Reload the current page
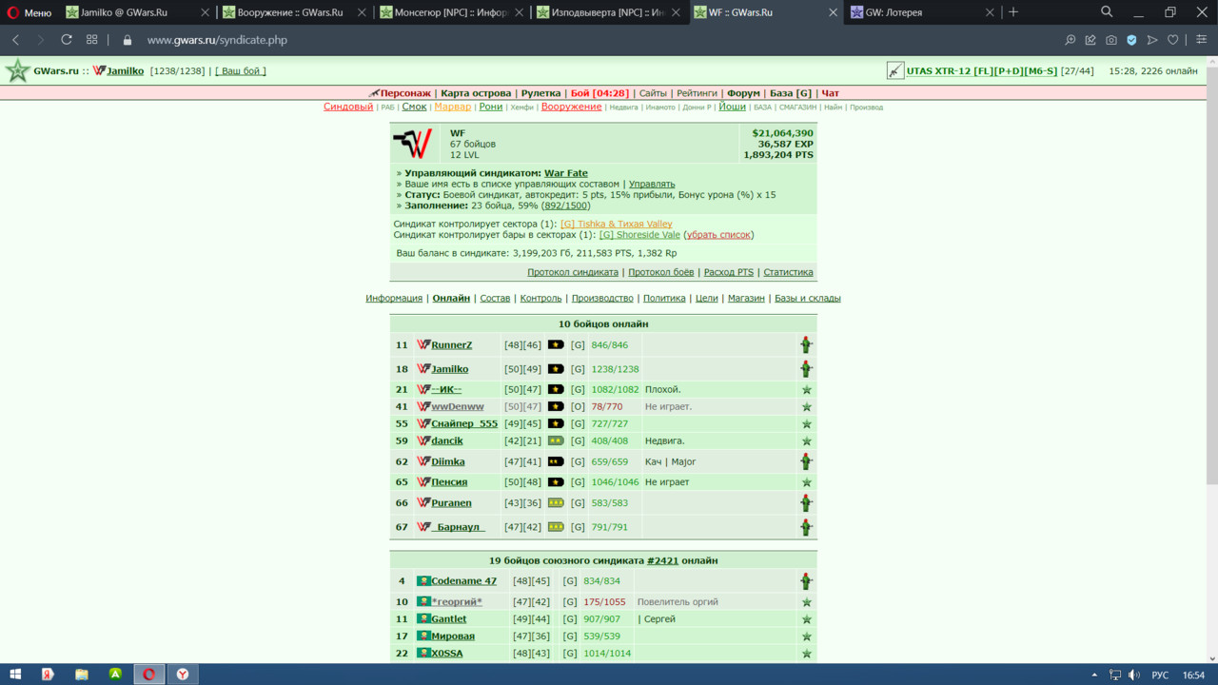Image resolution: width=1218 pixels, height=685 pixels. pyautogui.click(x=66, y=40)
